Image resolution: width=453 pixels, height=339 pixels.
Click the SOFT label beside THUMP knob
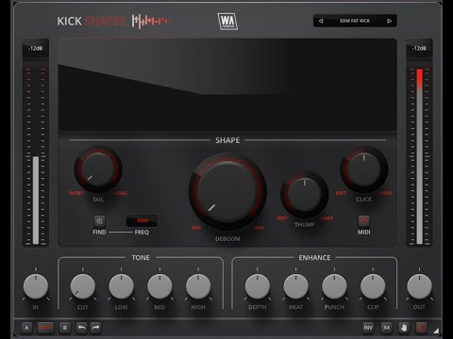click(282, 218)
